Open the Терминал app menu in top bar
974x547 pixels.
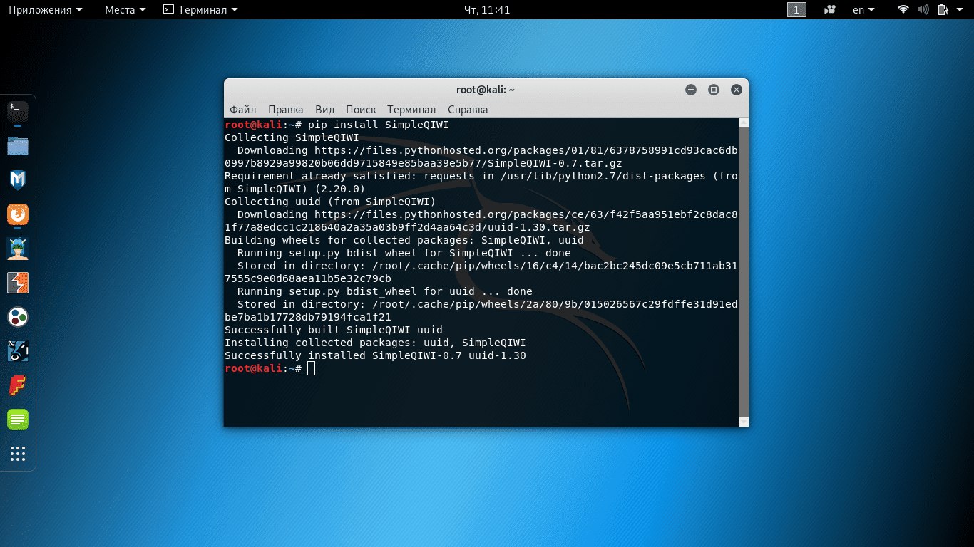point(200,10)
